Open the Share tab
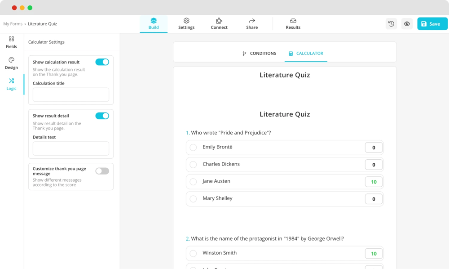Image resolution: width=449 pixels, height=269 pixels. 252,23
